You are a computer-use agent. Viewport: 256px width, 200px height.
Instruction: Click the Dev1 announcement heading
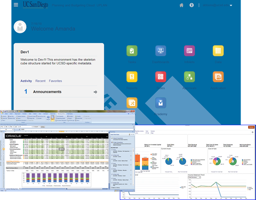(x=25, y=52)
